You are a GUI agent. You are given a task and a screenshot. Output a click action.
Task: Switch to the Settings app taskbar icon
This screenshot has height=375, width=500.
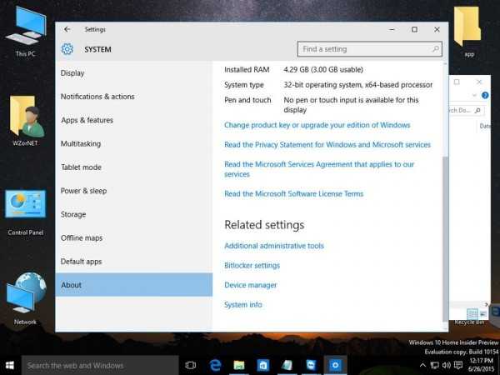point(335,365)
